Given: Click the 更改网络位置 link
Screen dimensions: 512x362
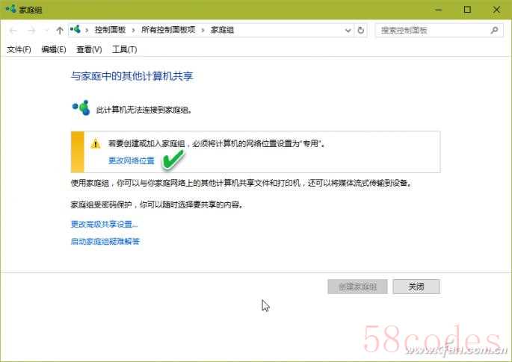Looking at the screenshot, I should 132,160.
